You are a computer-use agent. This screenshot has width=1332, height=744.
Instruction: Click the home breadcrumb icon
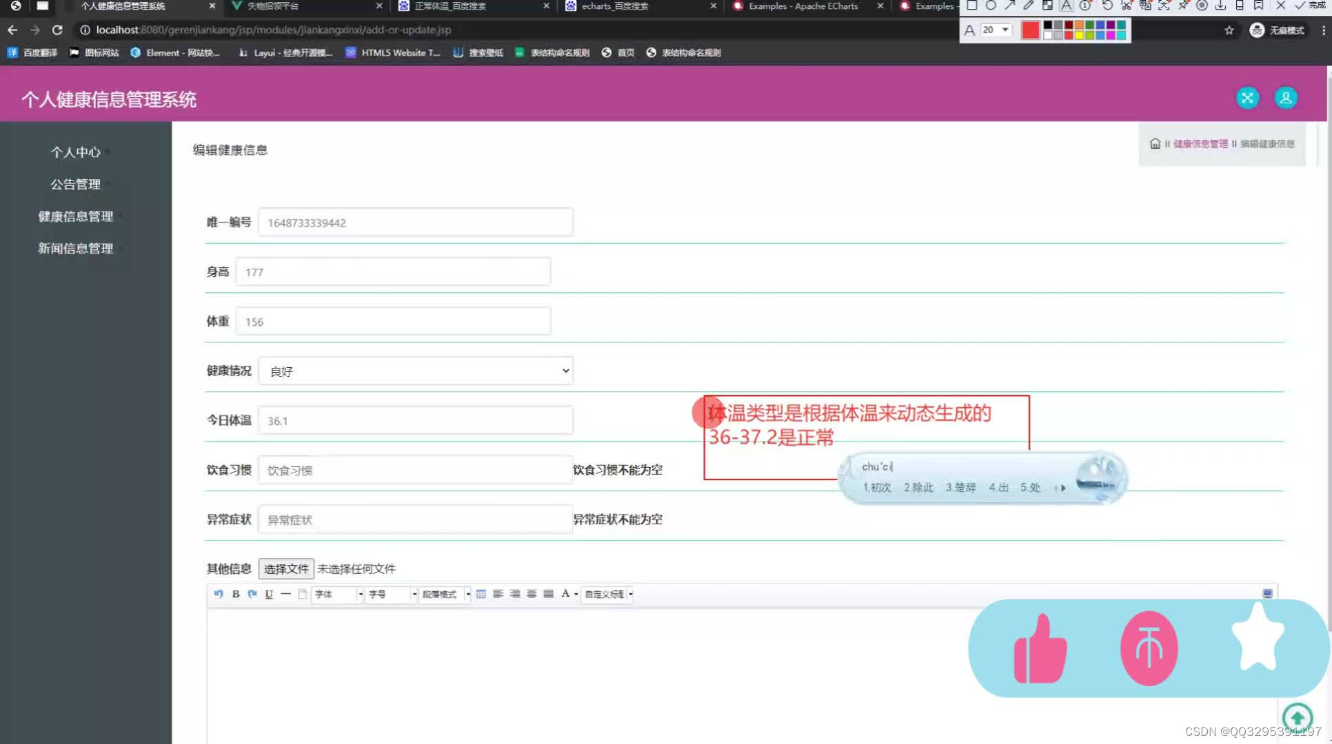[1155, 143]
